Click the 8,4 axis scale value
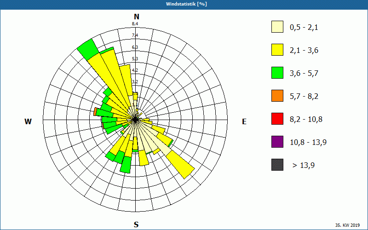368x230 pixels. pos(135,23)
